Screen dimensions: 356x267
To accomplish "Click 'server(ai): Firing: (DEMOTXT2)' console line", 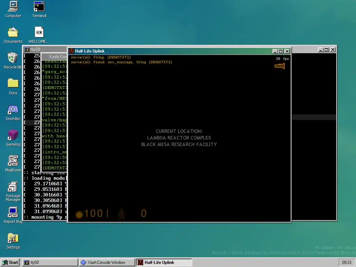I will click(x=101, y=57).
